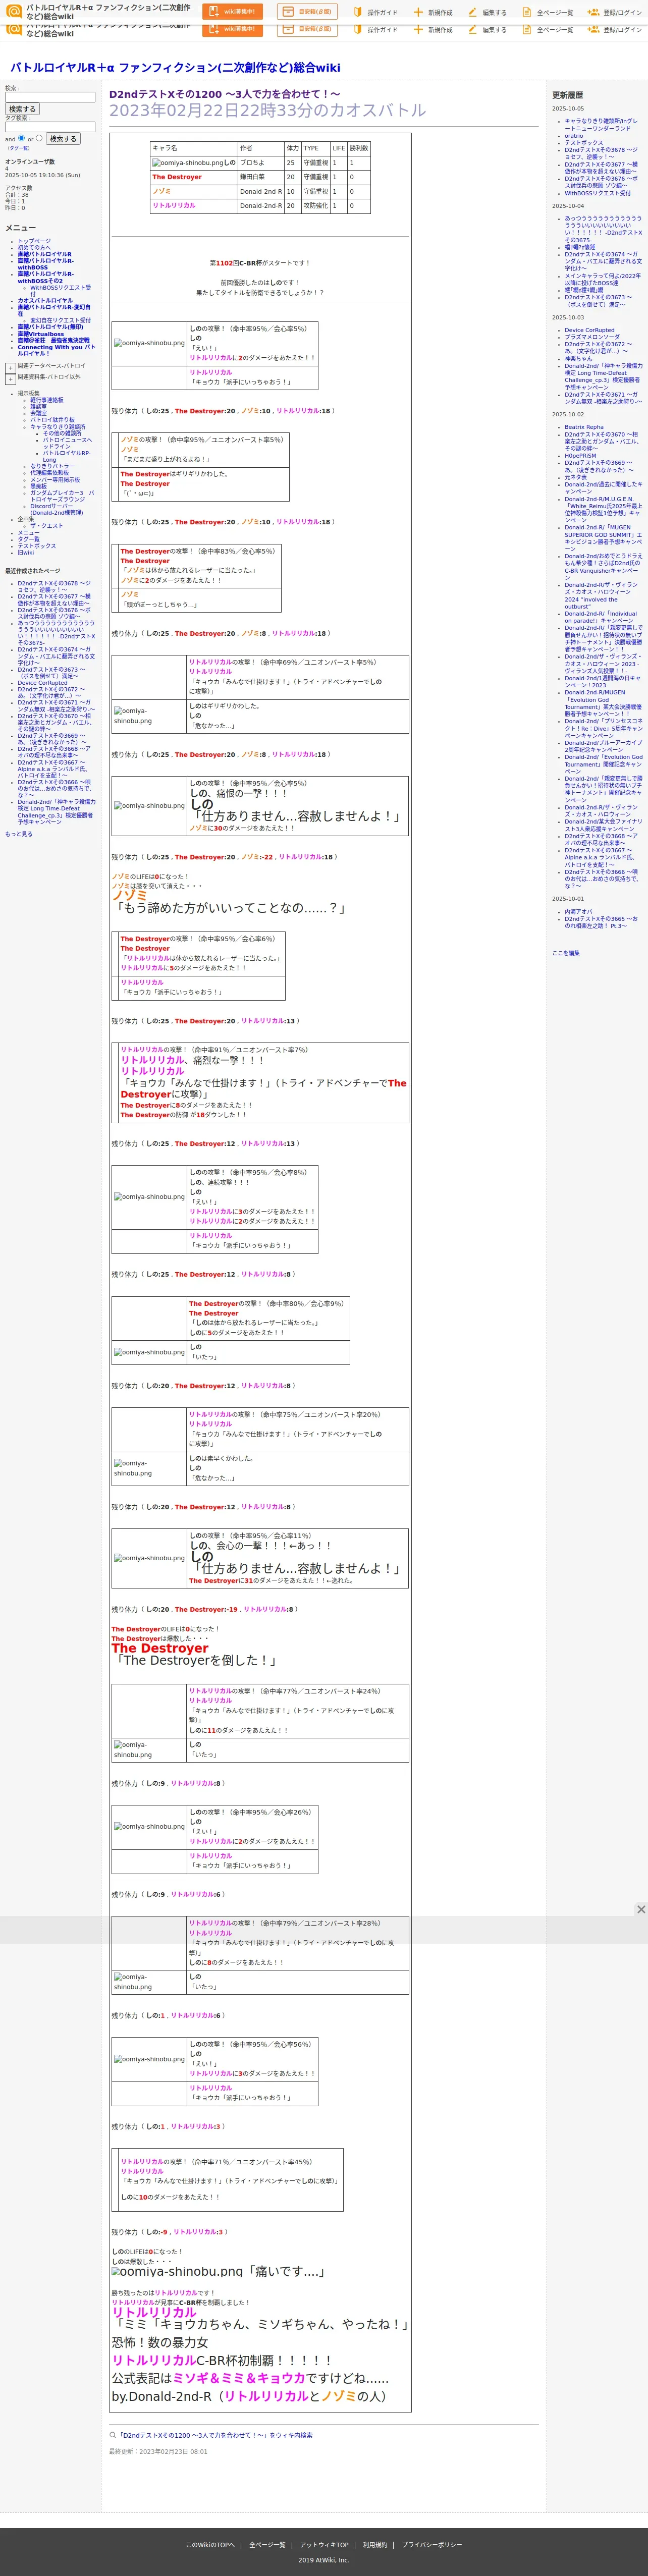
Task: Click the 2023年02月22日22時33分のカオスバトル heading
Action: pyautogui.click(x=267, y=110)
